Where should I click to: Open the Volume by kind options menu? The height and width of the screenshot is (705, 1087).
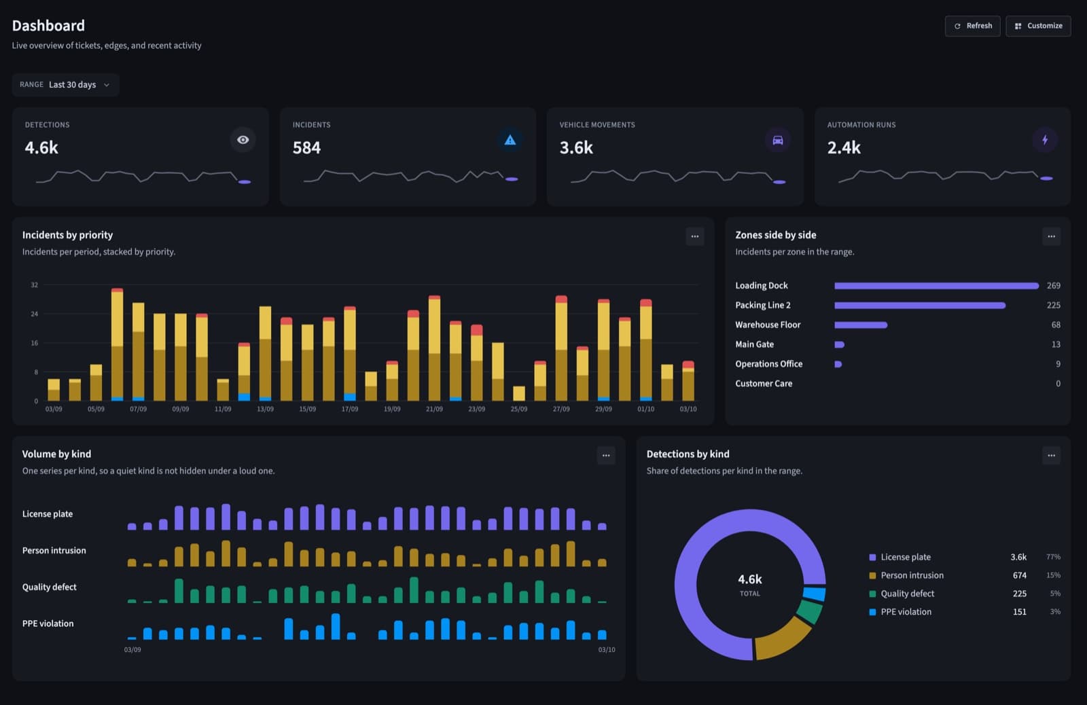tap(606, 455)
